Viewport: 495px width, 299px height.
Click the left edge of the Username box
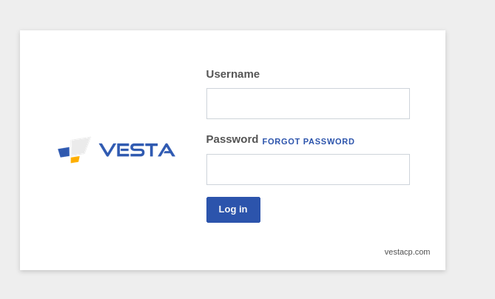[209, 104]
